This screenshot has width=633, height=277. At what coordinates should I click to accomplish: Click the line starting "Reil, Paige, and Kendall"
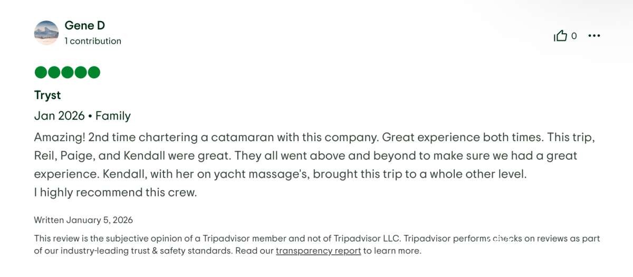305,156
